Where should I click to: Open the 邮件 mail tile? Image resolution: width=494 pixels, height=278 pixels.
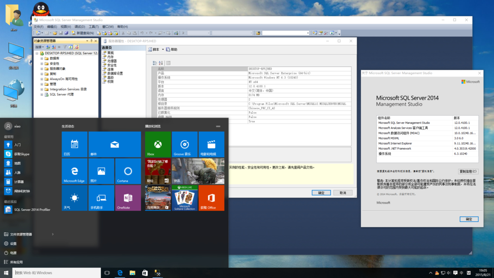pyautogui.click(x=115, y=144)
